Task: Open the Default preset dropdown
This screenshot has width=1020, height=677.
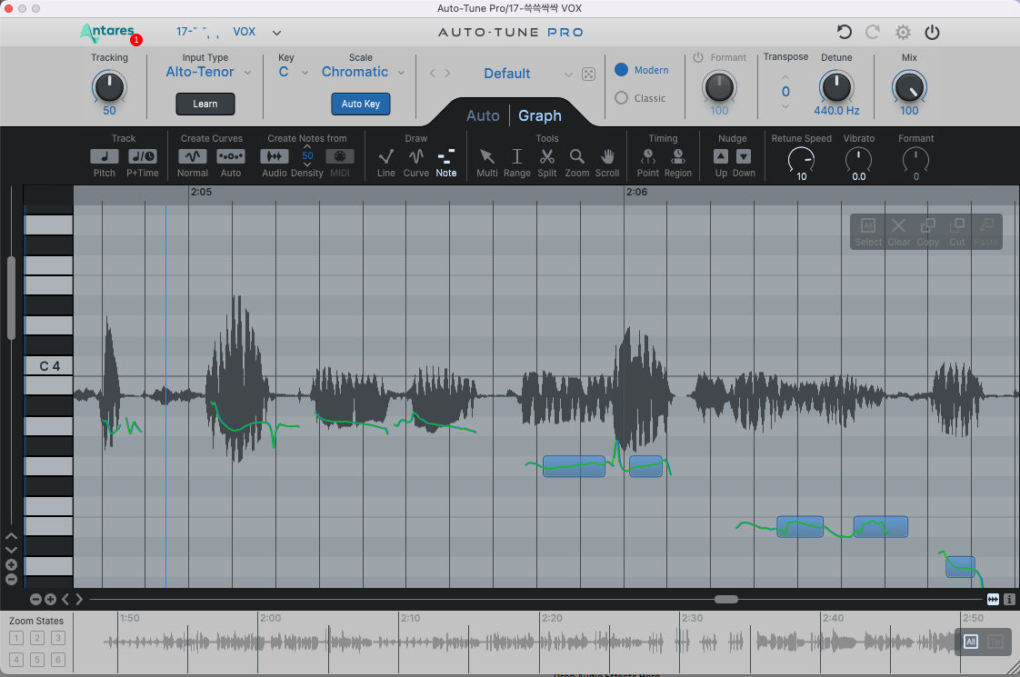Action: pyautogui.click(x=527, y=74)
